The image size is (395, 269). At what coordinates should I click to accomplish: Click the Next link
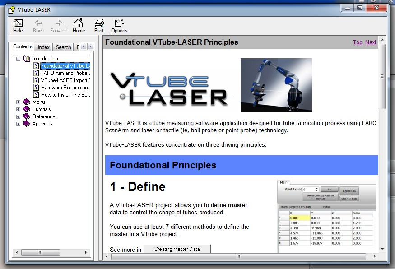(x=371, y=42)
